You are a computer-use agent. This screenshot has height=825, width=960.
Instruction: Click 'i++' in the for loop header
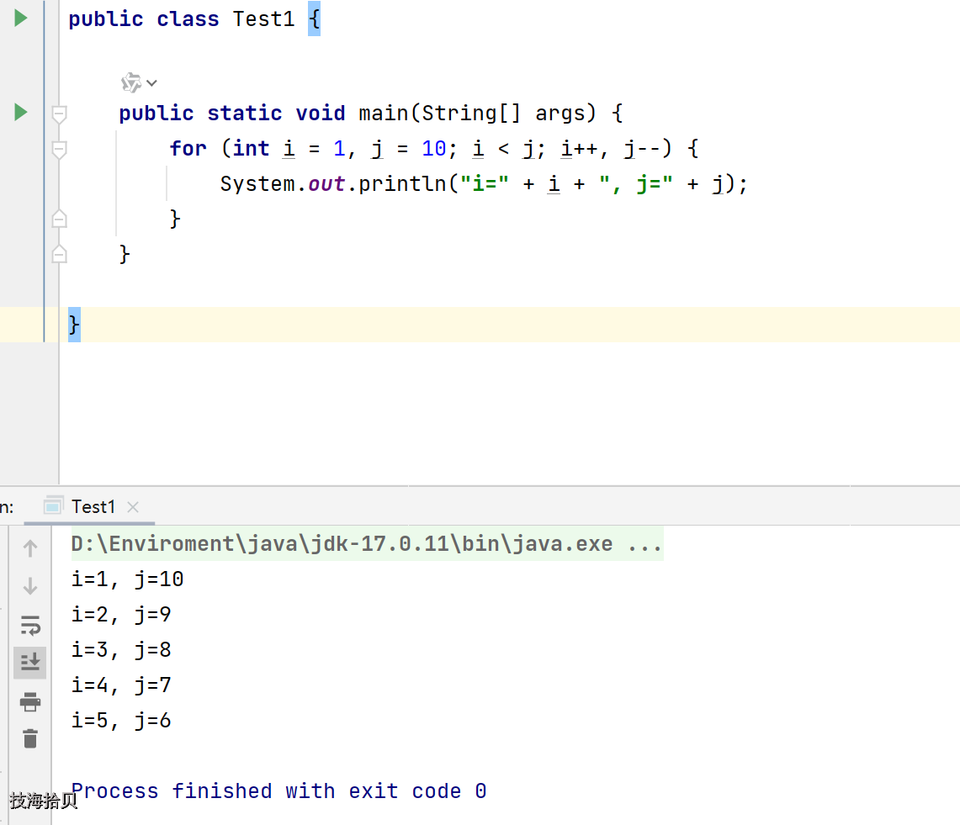point(579,149)
